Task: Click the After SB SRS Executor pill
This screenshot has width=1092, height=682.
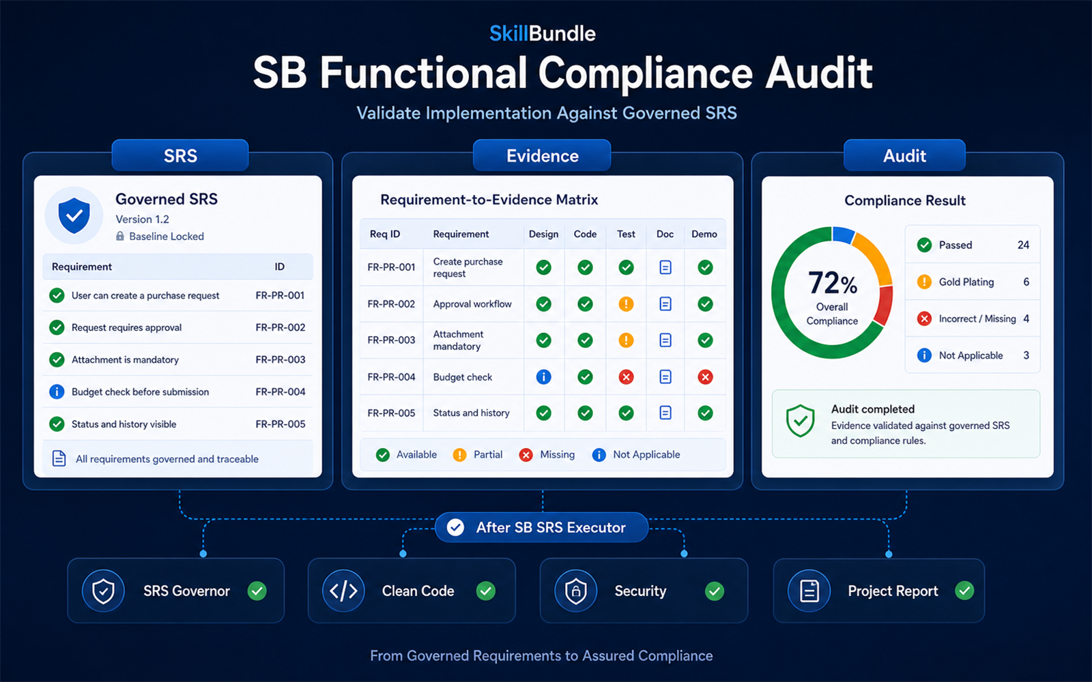Action: 542,527
